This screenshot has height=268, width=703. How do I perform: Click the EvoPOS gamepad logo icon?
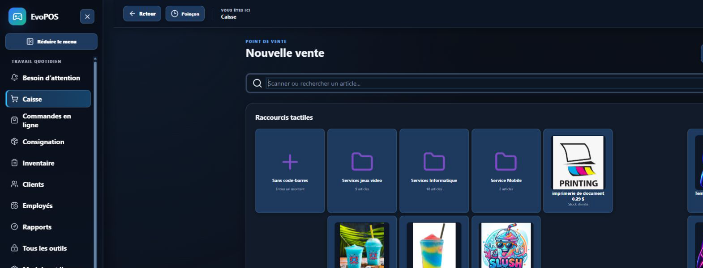coord(17,17)
